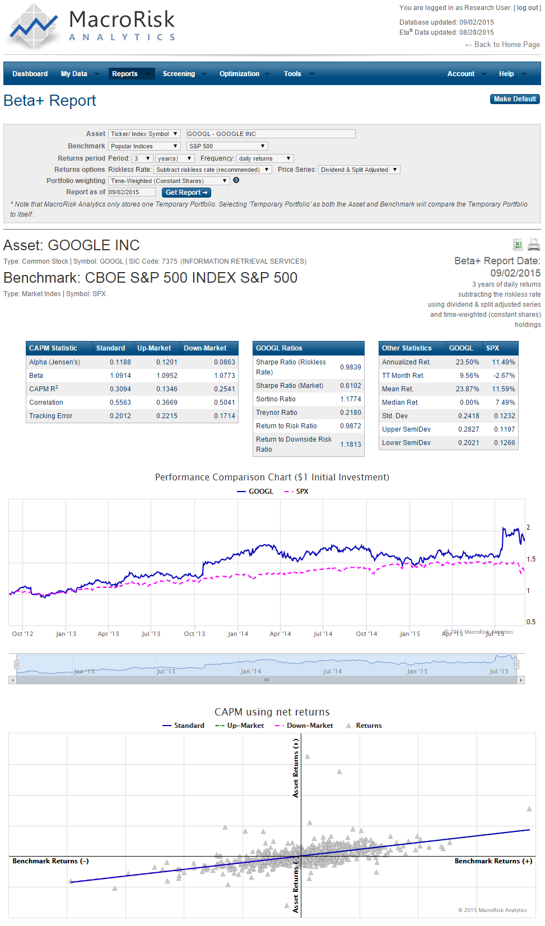Click the chart navigator right scroll arrow
This screenshot has height=926, width=545.
pos(521,680)
